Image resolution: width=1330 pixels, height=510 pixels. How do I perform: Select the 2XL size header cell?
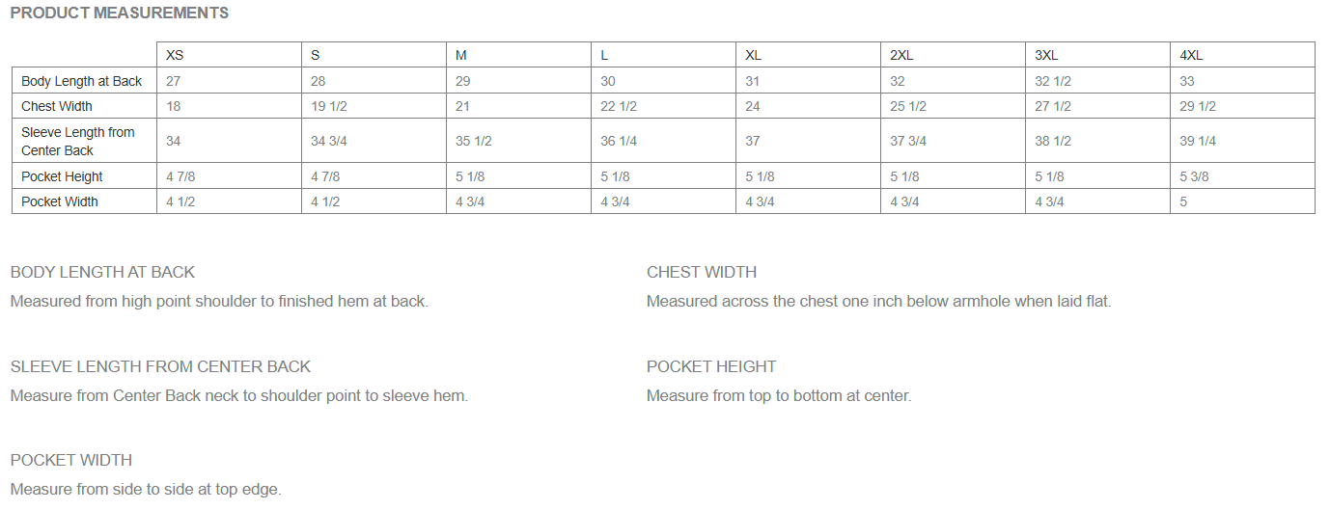953,55
